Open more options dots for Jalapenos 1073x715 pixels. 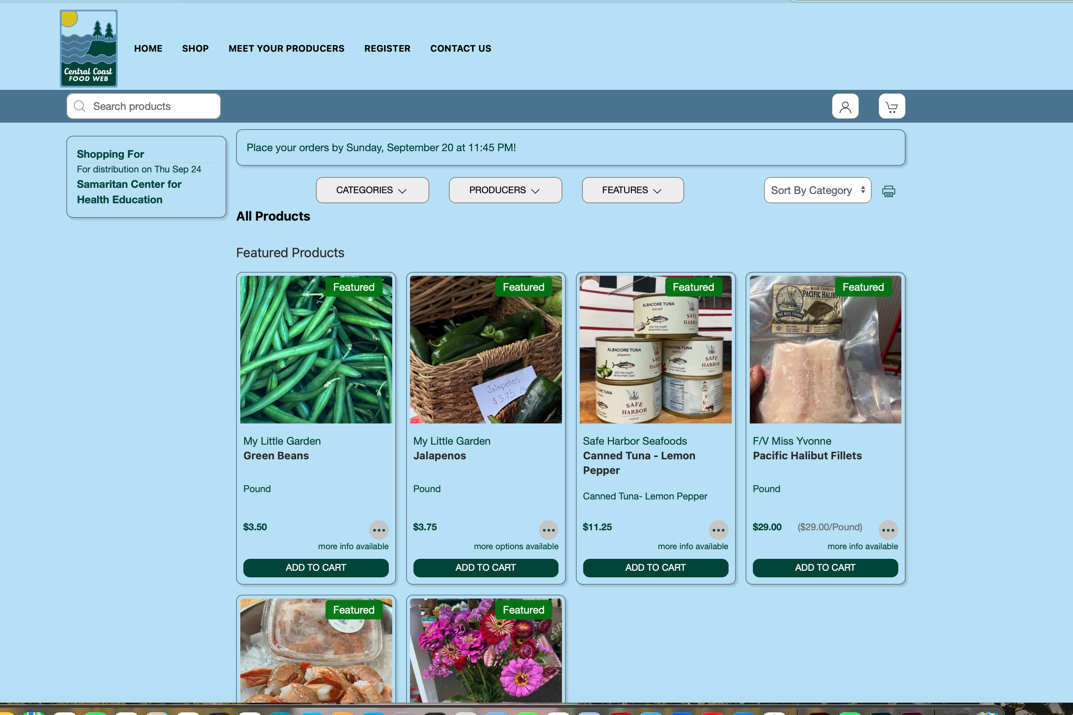pyautogui.click(x=548, y=530)
